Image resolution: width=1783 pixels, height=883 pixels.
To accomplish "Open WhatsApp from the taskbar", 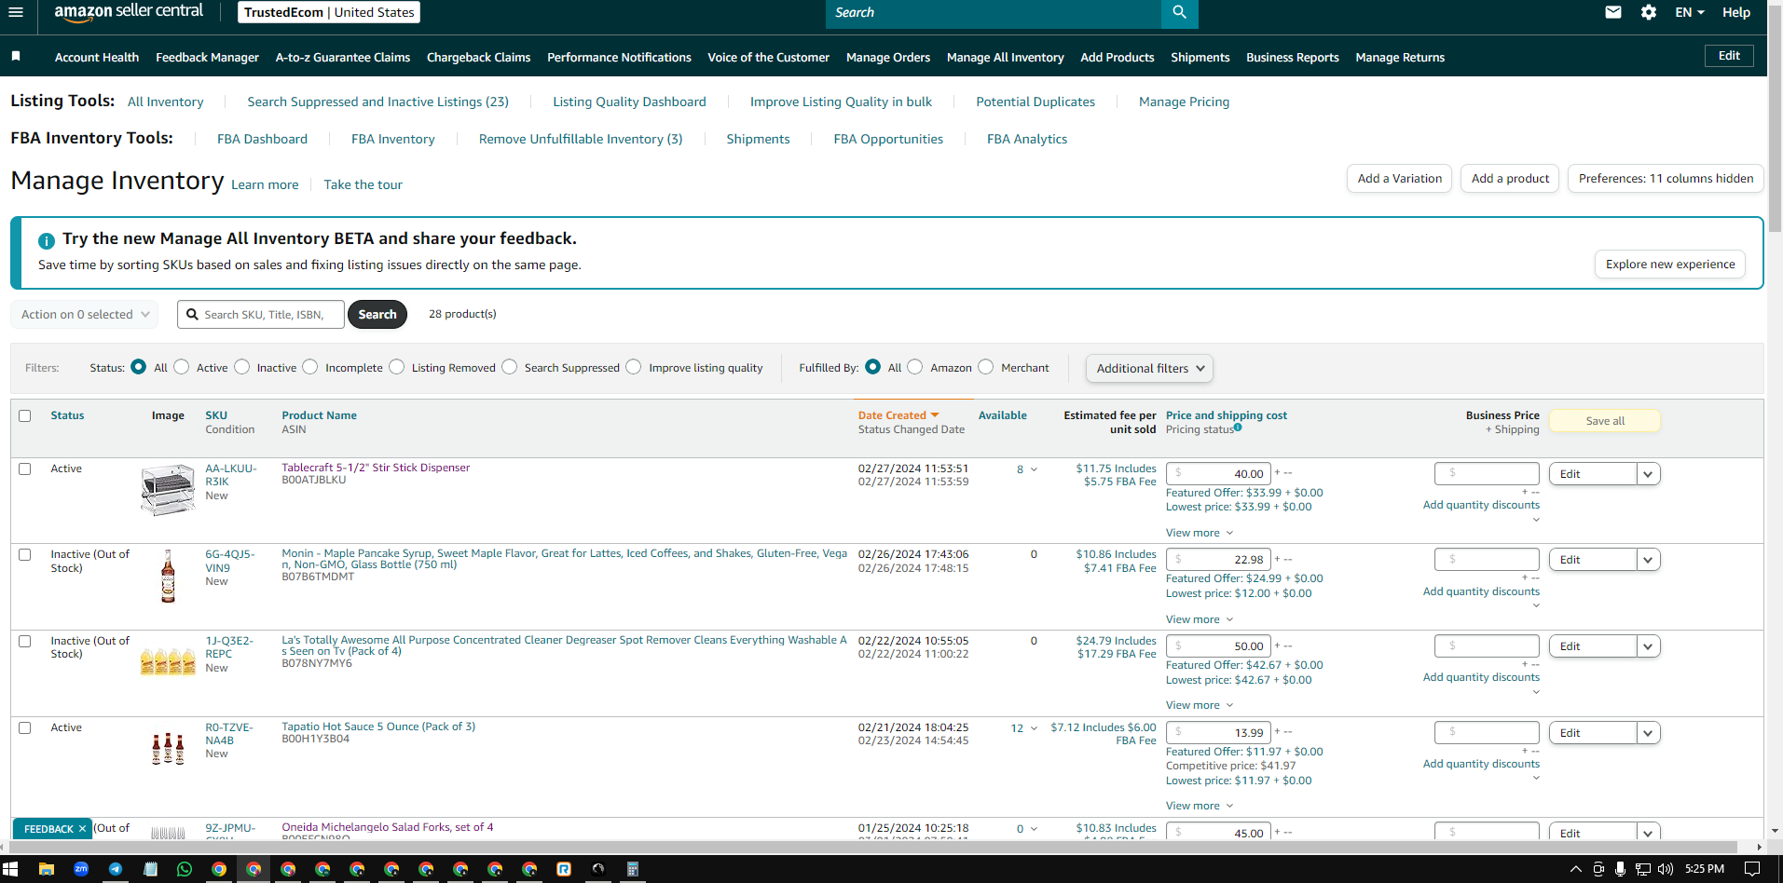I will point(185,869).
